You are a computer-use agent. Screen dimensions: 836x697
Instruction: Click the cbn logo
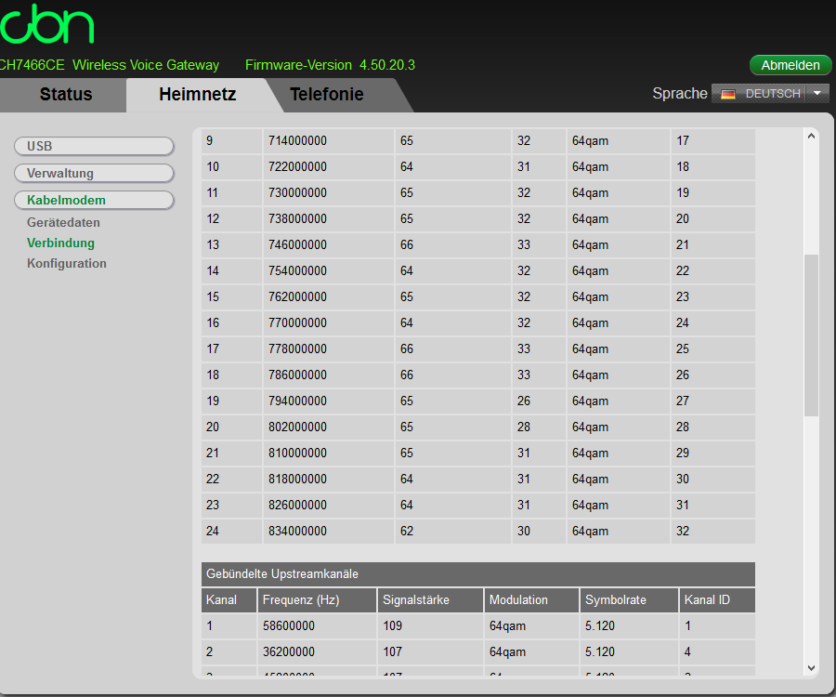click(x=46, y=25)
